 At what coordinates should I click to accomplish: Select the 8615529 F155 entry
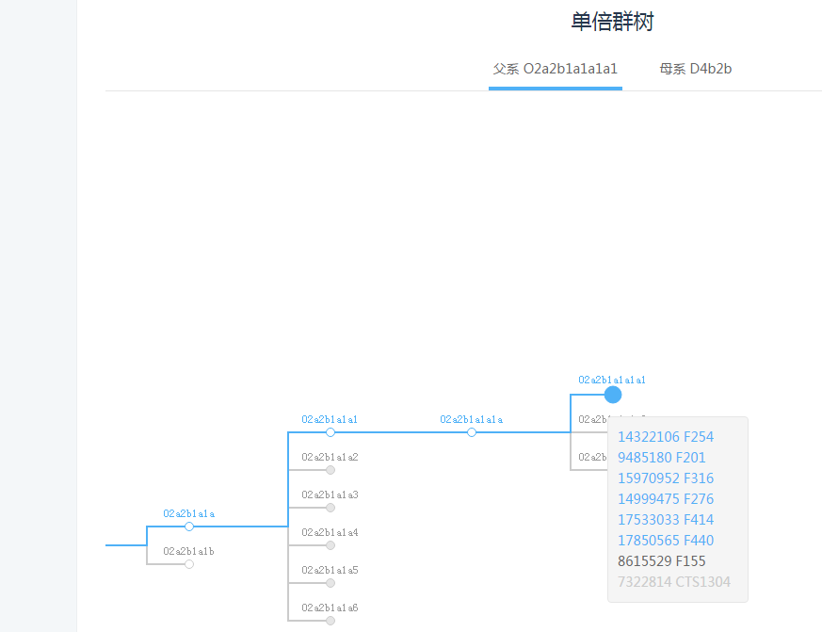pyautogui.click(x=662, y=561)
